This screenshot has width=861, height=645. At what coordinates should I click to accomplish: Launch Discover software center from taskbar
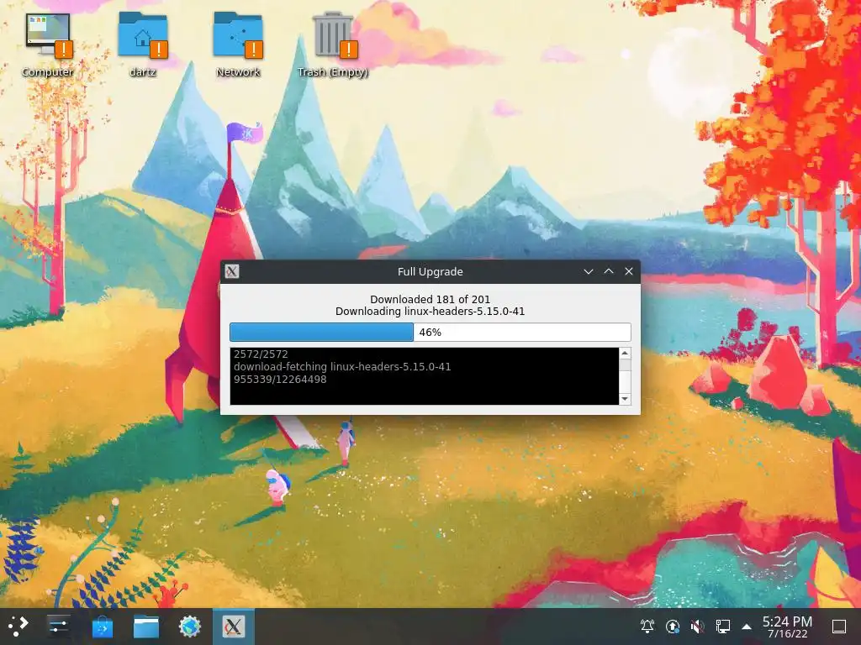pos(102,626)
